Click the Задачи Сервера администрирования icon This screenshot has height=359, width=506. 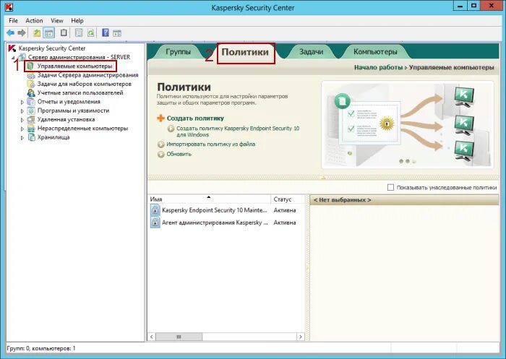point(31,75)
